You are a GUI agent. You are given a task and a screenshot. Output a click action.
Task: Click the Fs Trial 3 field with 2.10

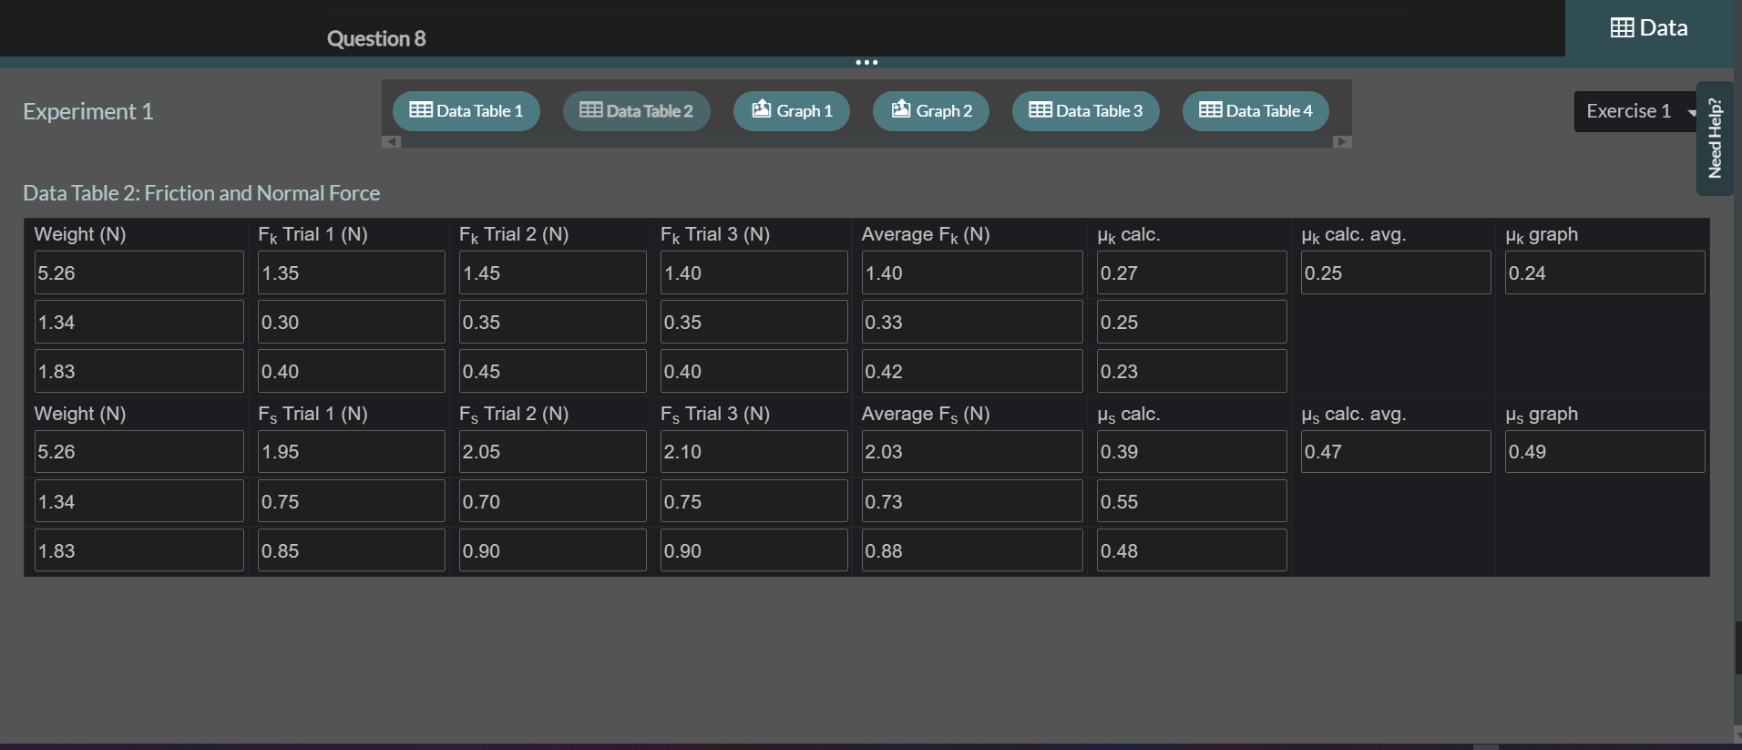tap(754, 451)
